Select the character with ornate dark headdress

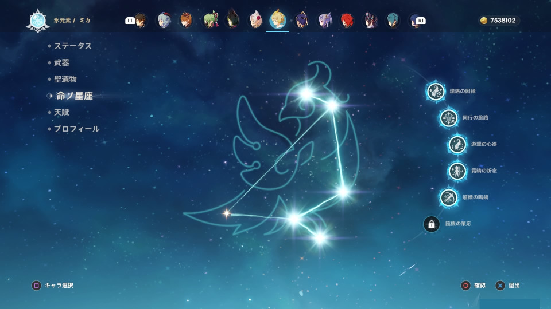(x=370, y=21)
